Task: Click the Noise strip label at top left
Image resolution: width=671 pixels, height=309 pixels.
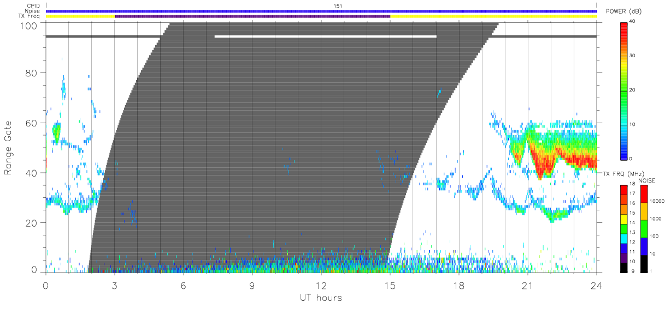Action: pyautogui.click(x=33, y=11)
